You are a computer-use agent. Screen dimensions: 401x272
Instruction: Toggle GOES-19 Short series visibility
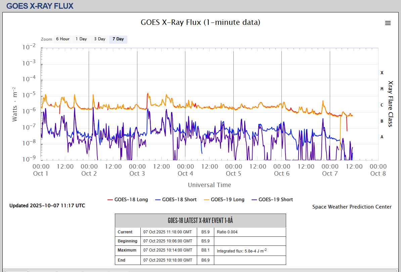(276, 199)
